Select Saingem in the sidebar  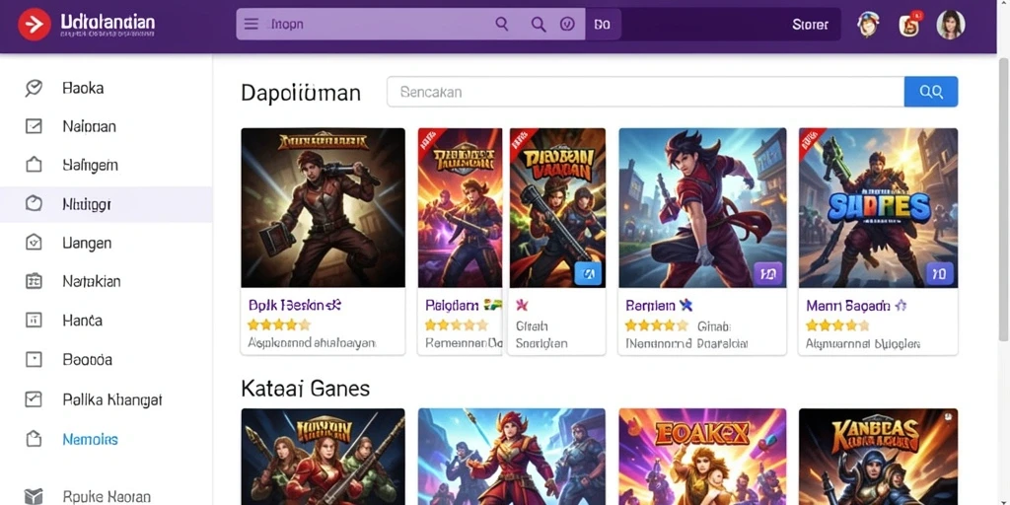[x=90, y=166]
